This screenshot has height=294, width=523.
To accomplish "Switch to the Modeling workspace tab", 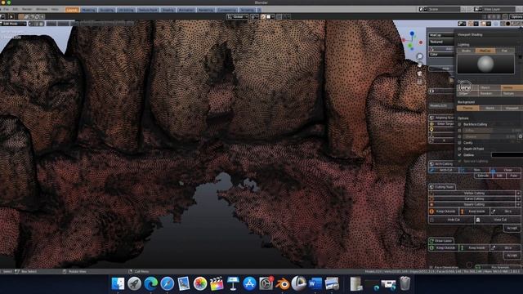I will (88, 10).
